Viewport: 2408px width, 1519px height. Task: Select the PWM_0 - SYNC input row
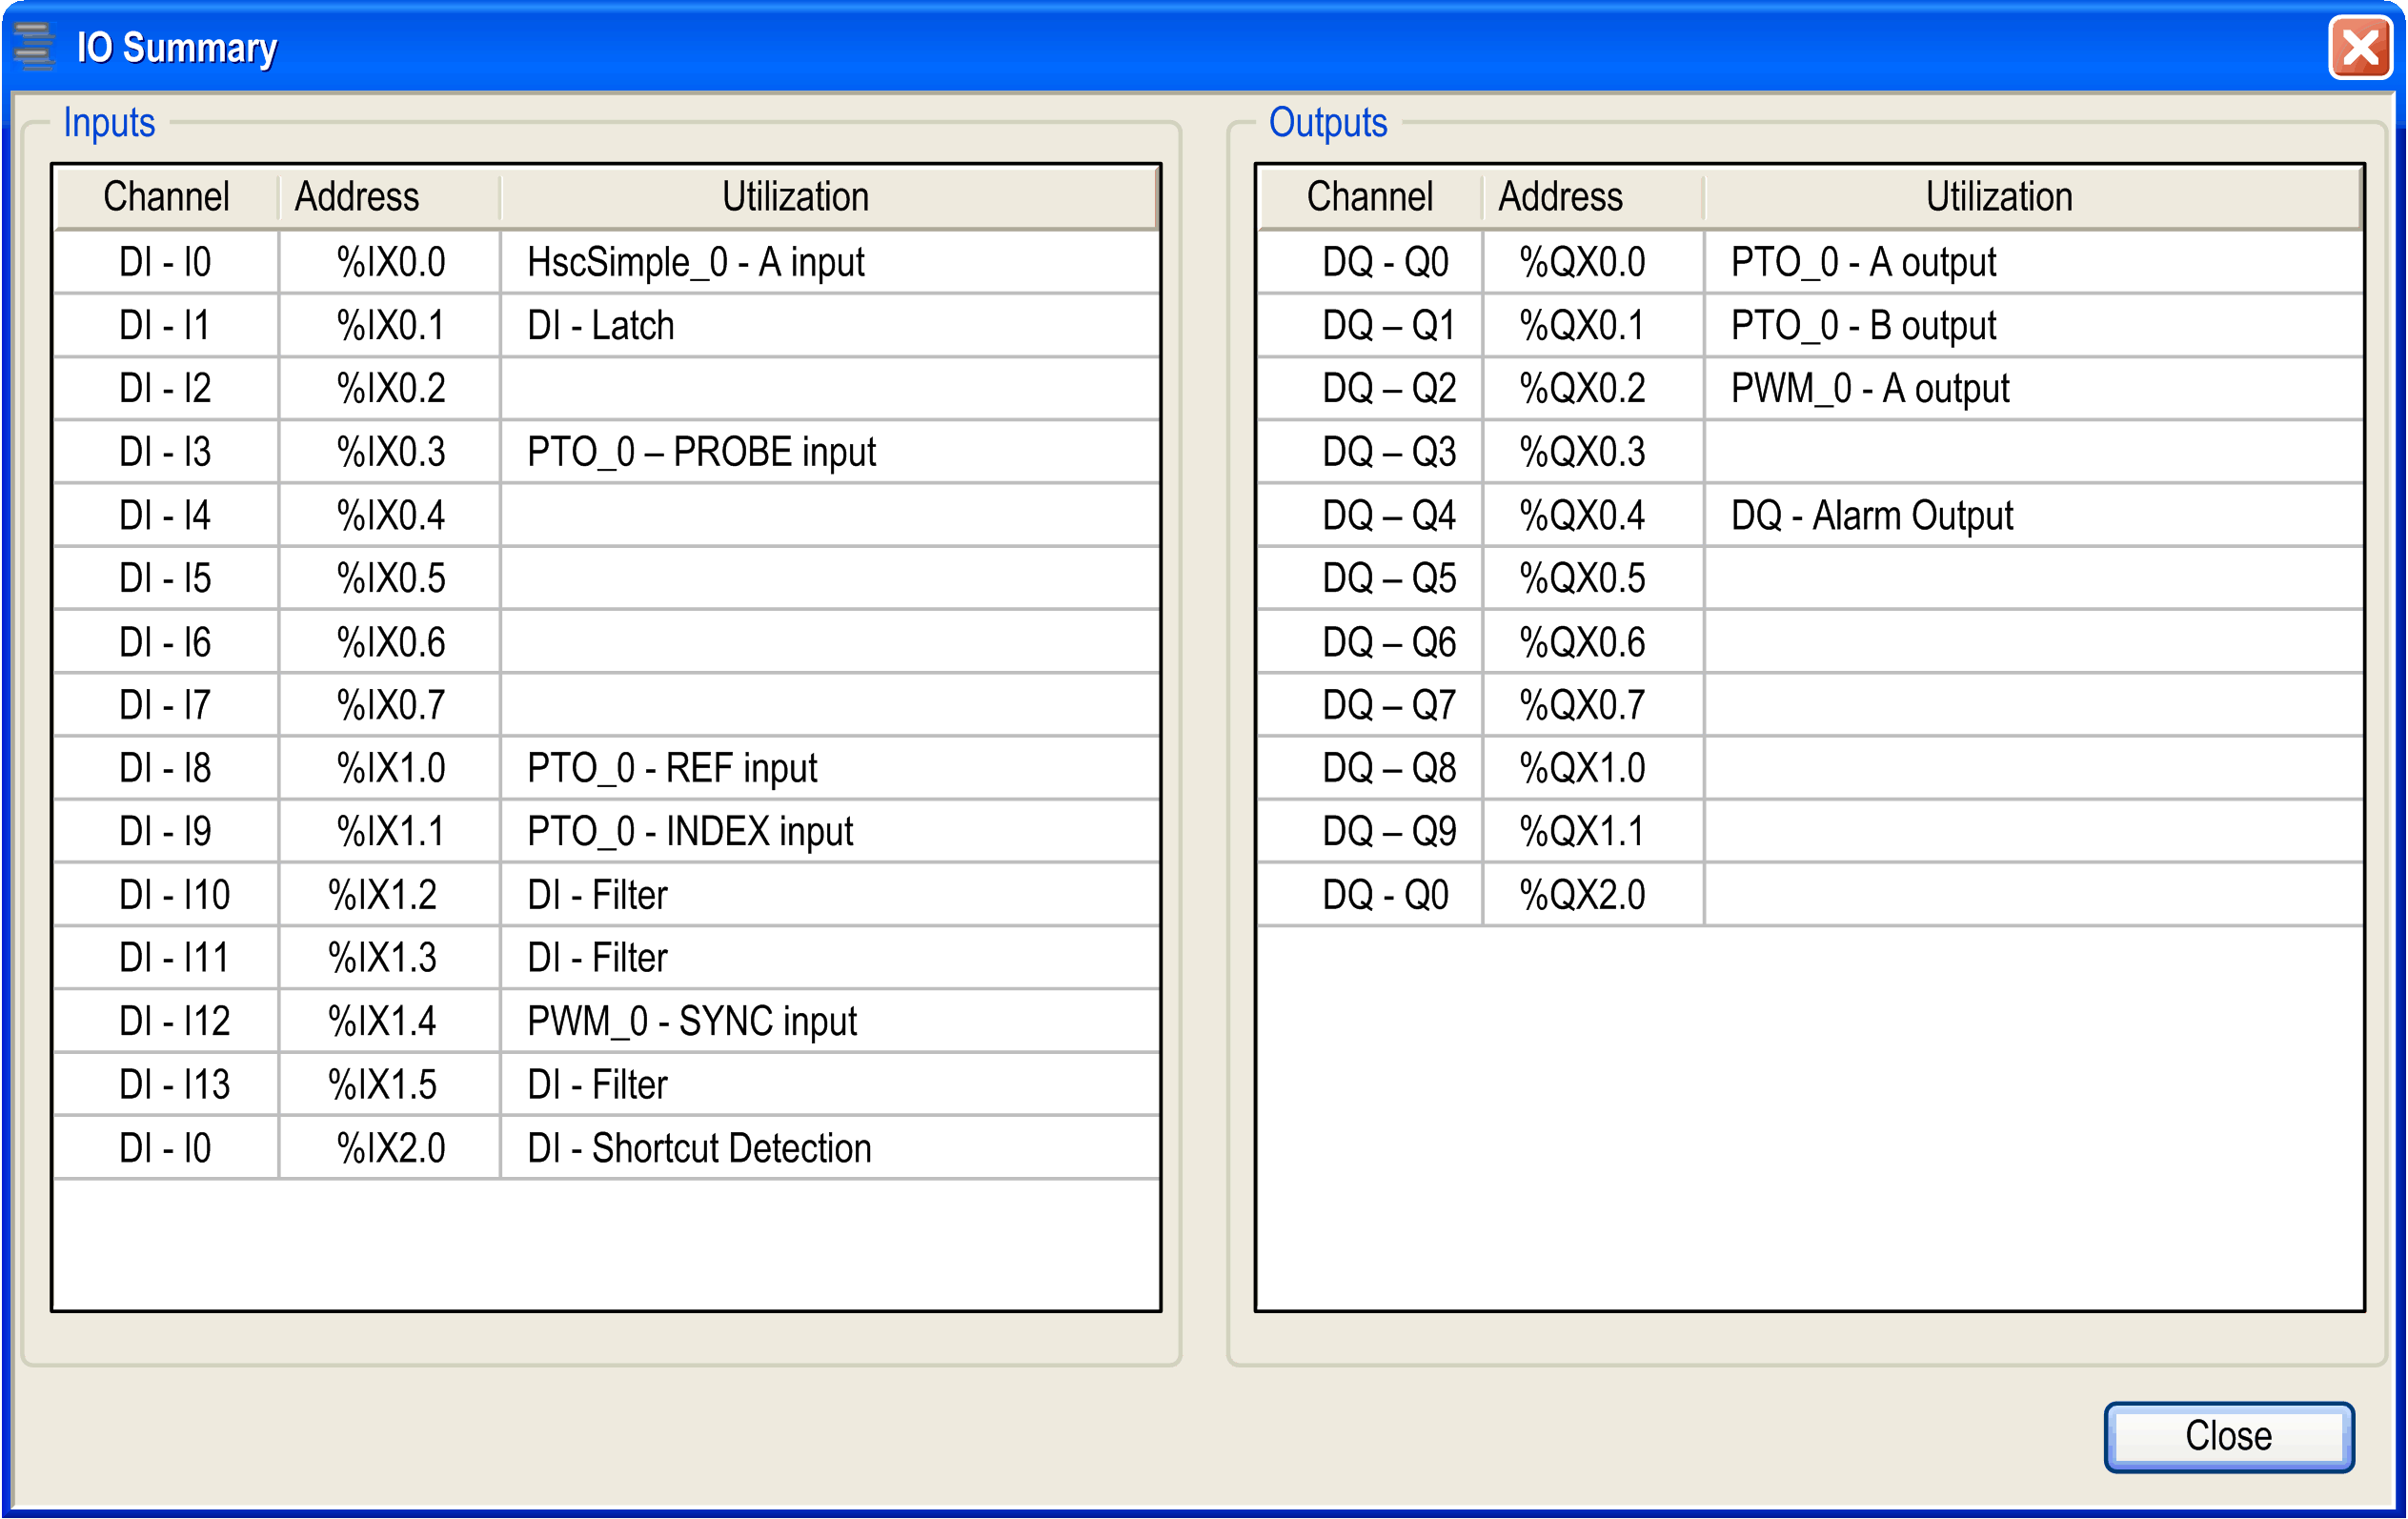(x=692, y=1022)
